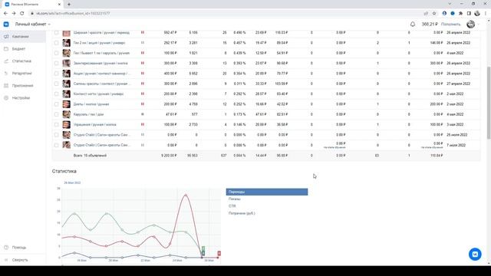Open Chrome tab search chevron
The width and height of the screenshot is (491, 276).
[x=450, y=4]
